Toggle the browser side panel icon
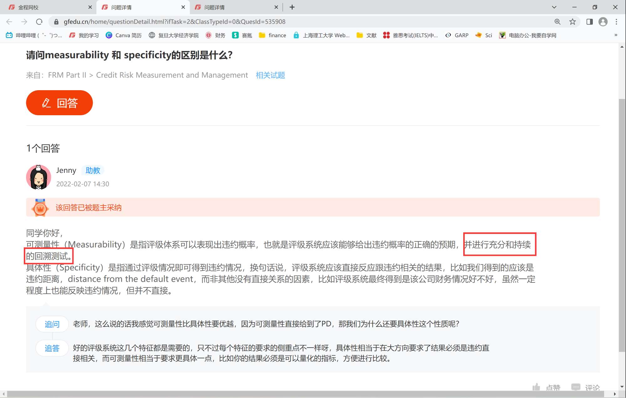Image resolution: width=626 pixels, height=398 pixels. (590, 22)
